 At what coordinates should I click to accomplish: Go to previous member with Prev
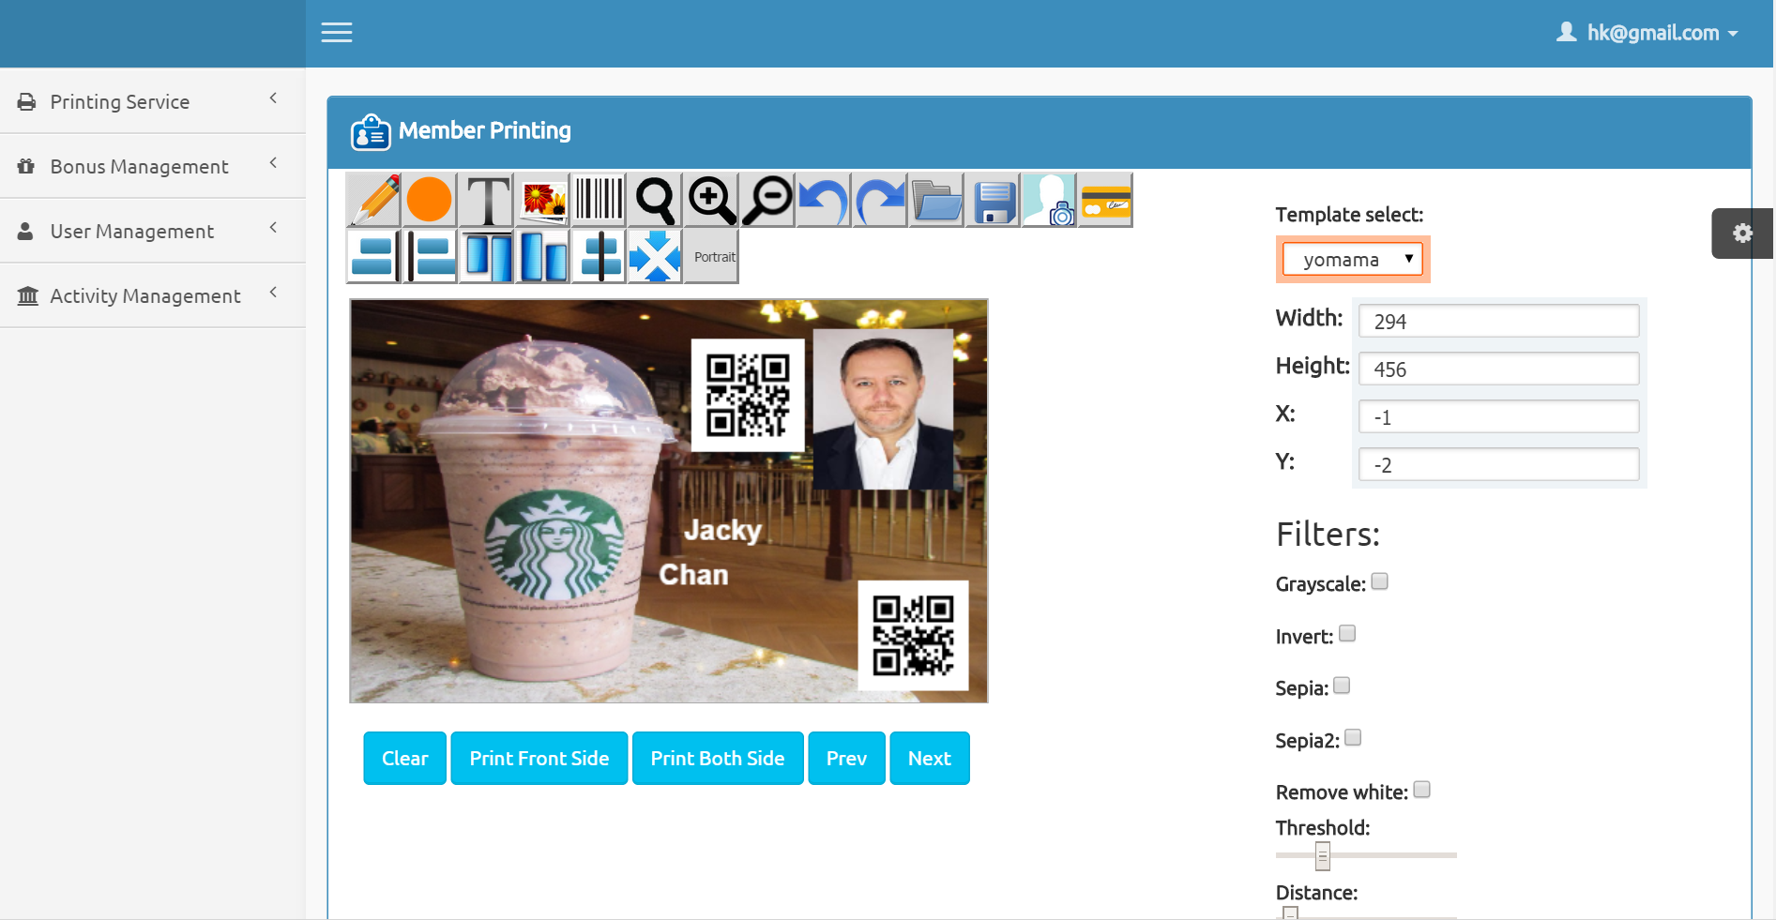846,758
